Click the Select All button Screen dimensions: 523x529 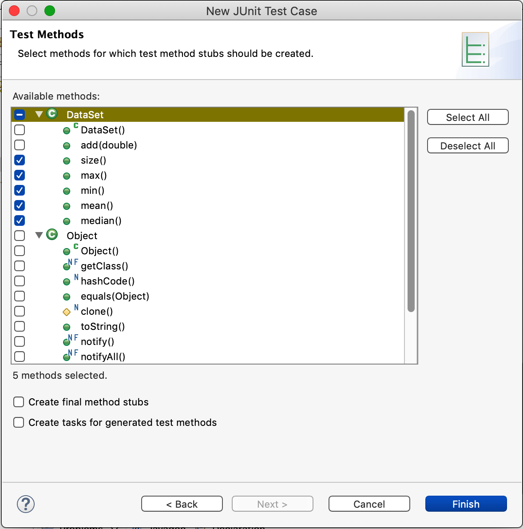coord(468,117)
